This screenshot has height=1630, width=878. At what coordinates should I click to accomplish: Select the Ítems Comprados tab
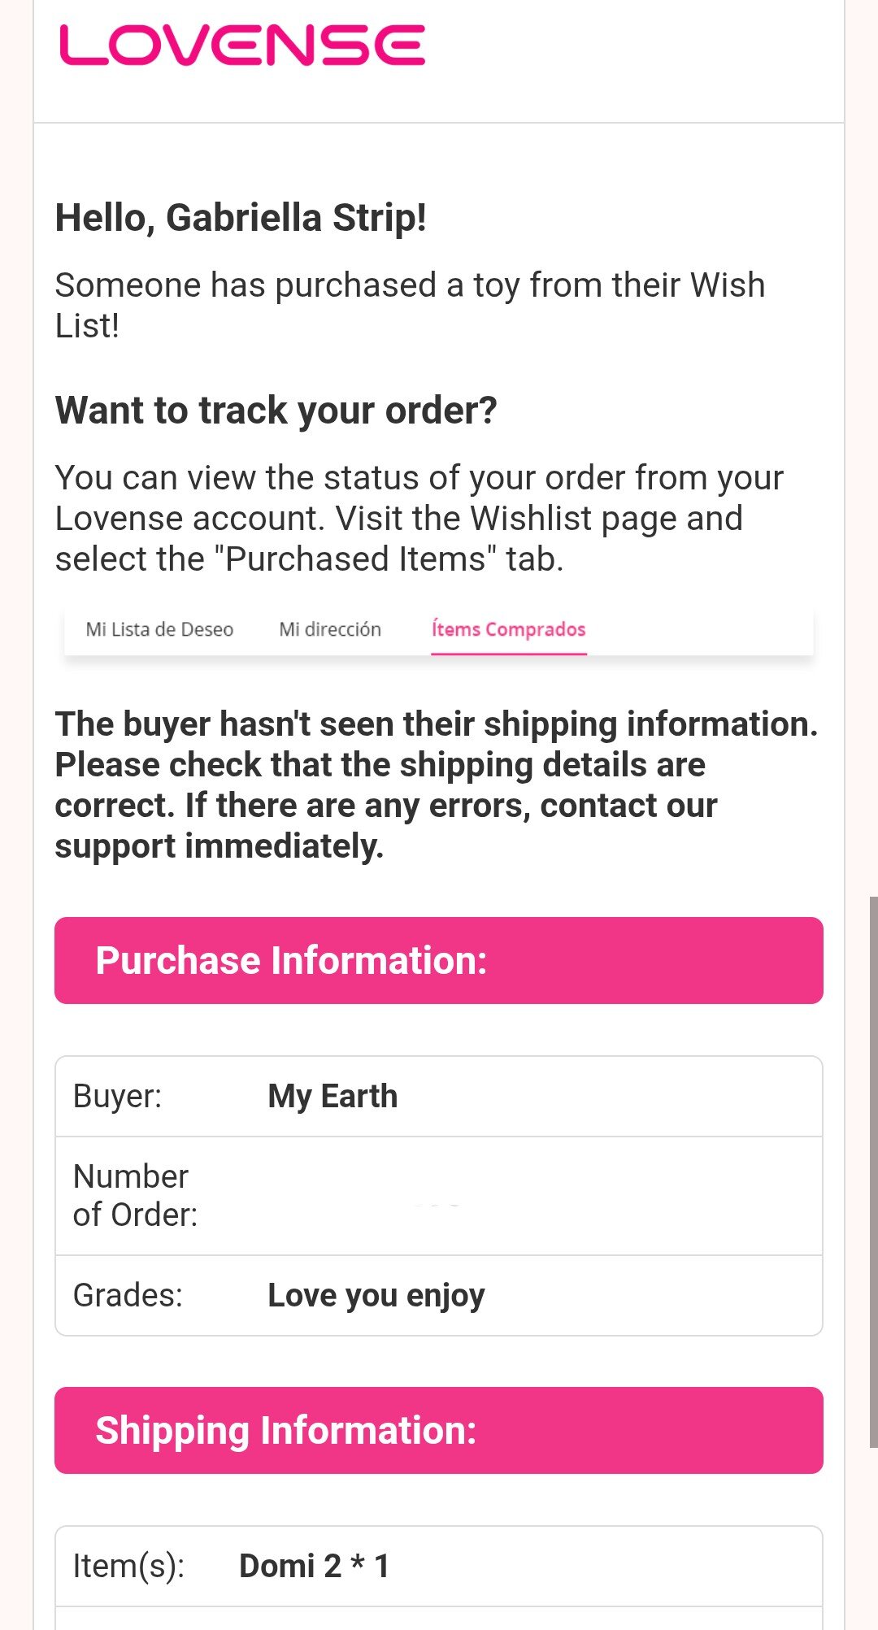508,629
